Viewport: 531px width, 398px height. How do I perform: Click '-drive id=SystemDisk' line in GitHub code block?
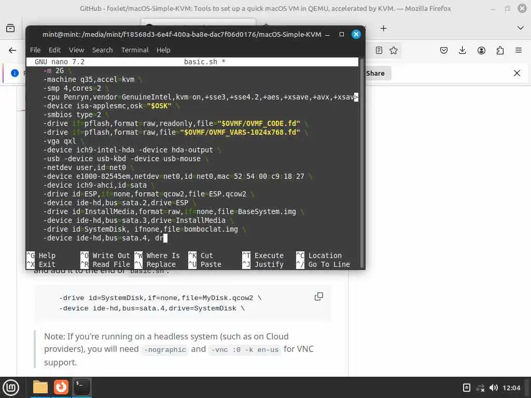tap(160, 298)
